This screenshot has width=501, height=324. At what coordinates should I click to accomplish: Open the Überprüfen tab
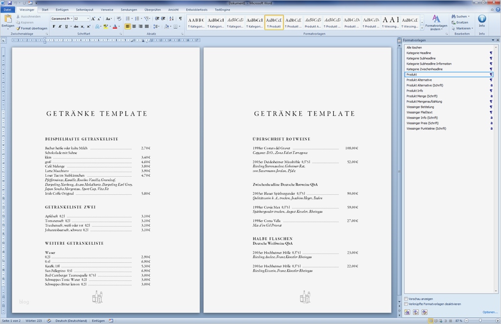coord(153,10)
